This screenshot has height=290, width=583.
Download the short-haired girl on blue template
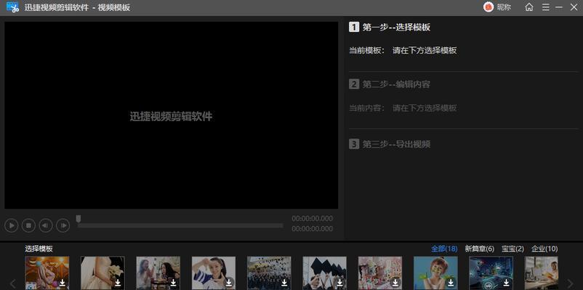tap(451, 283)
